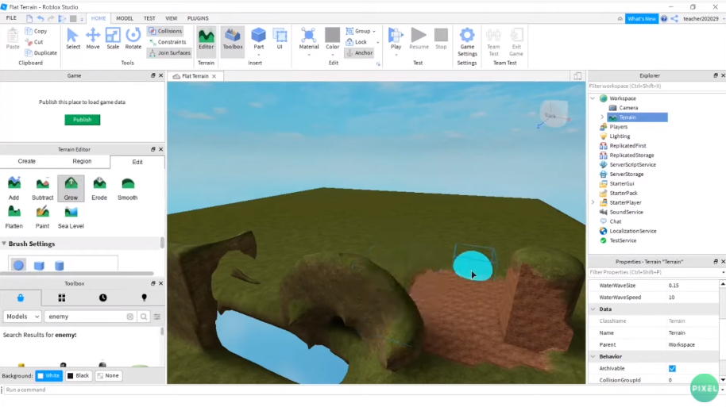Set Toolbox background to White

click(48, 375)
